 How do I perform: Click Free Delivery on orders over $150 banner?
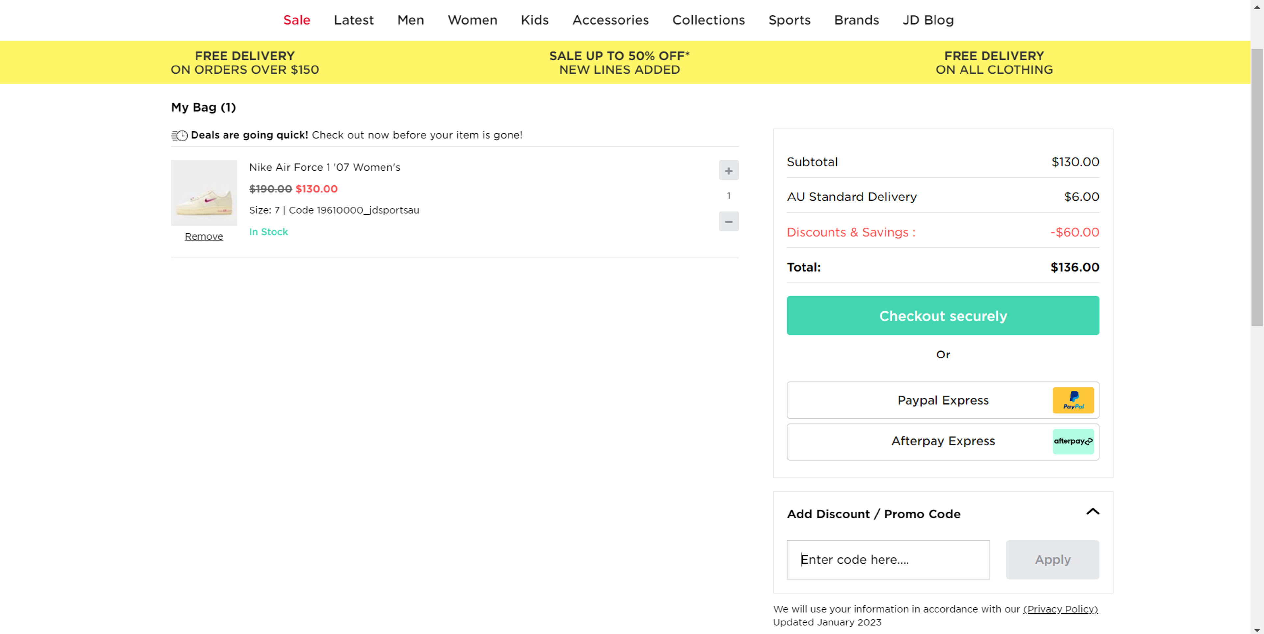244,63
